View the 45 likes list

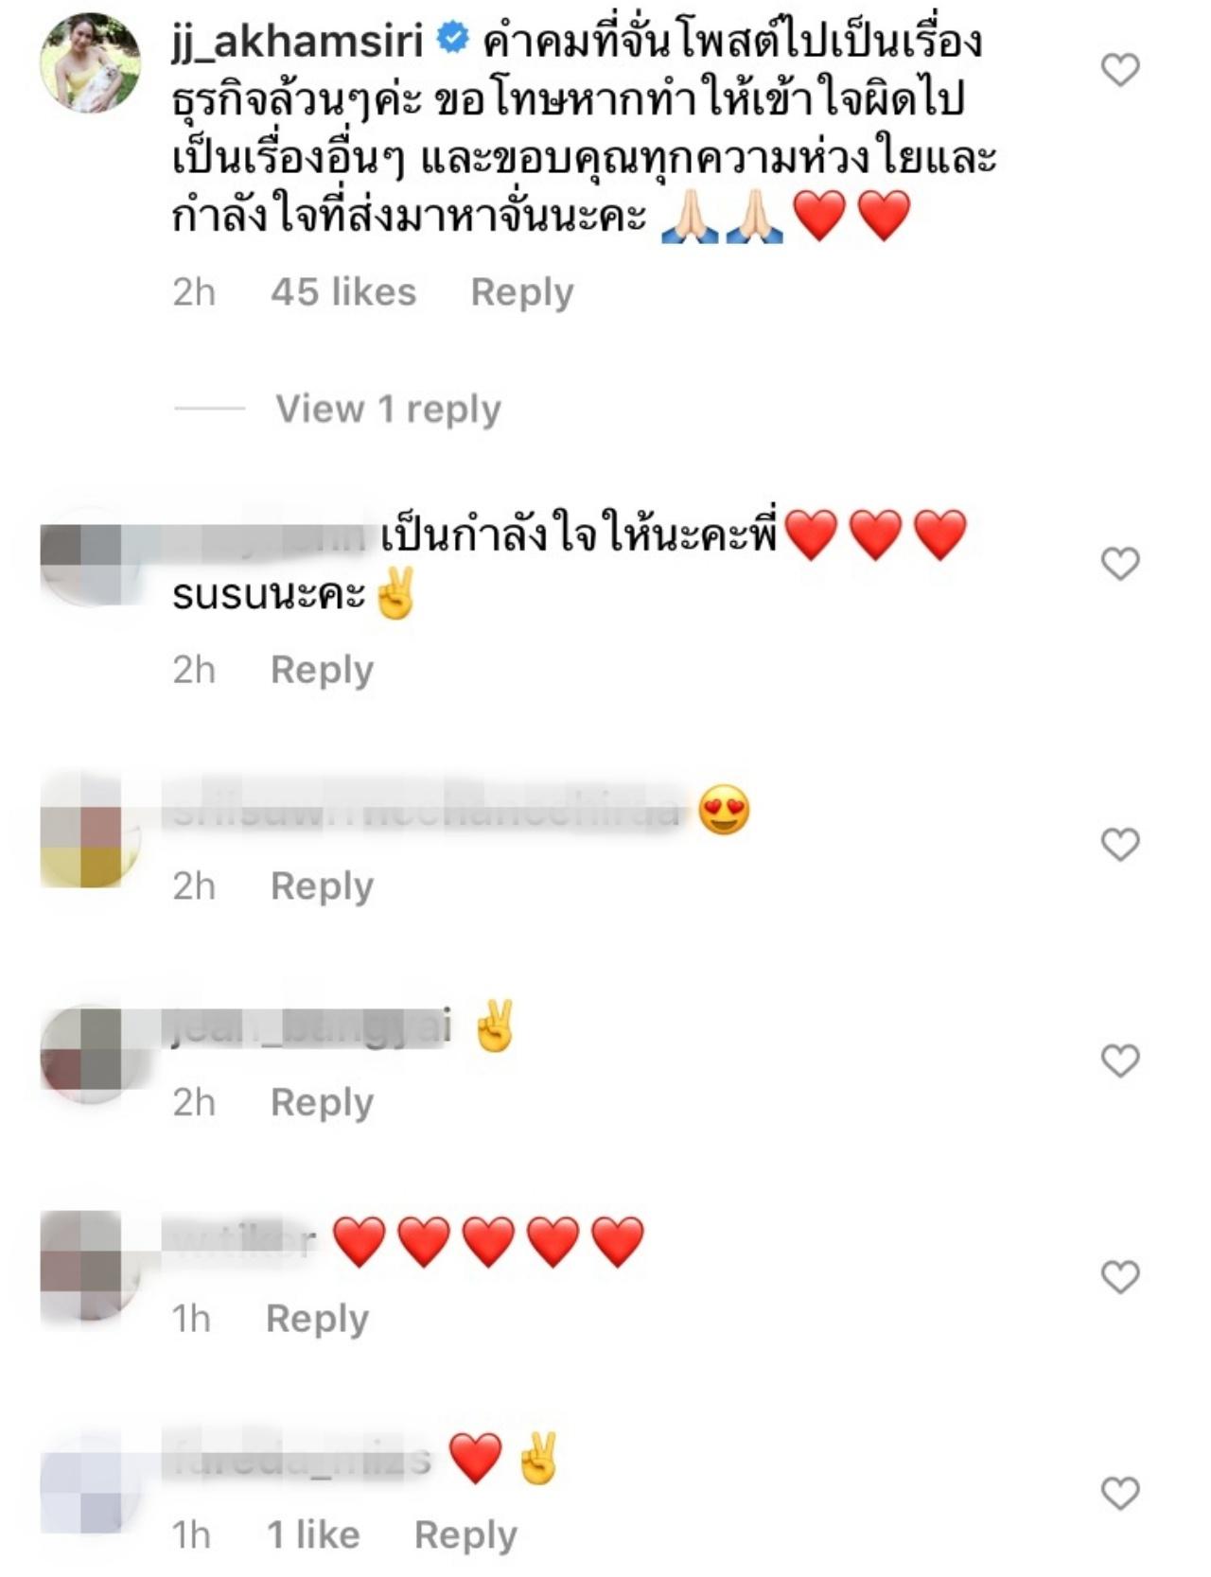(x=343, y=292)
